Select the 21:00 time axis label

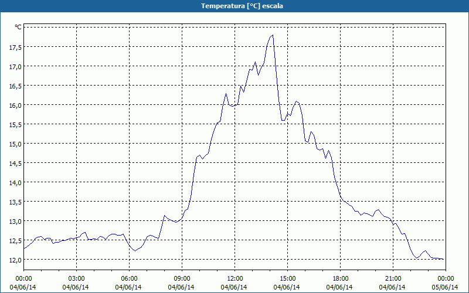[393, 278]
